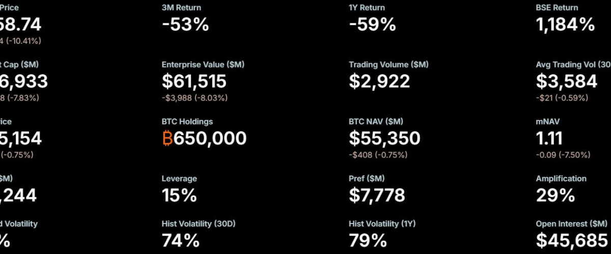Click the Open Interest $45,685 figure
Image resolution: width=611 pixels, height=254 pixels.
pyautogui.click(x=572, y=241)
